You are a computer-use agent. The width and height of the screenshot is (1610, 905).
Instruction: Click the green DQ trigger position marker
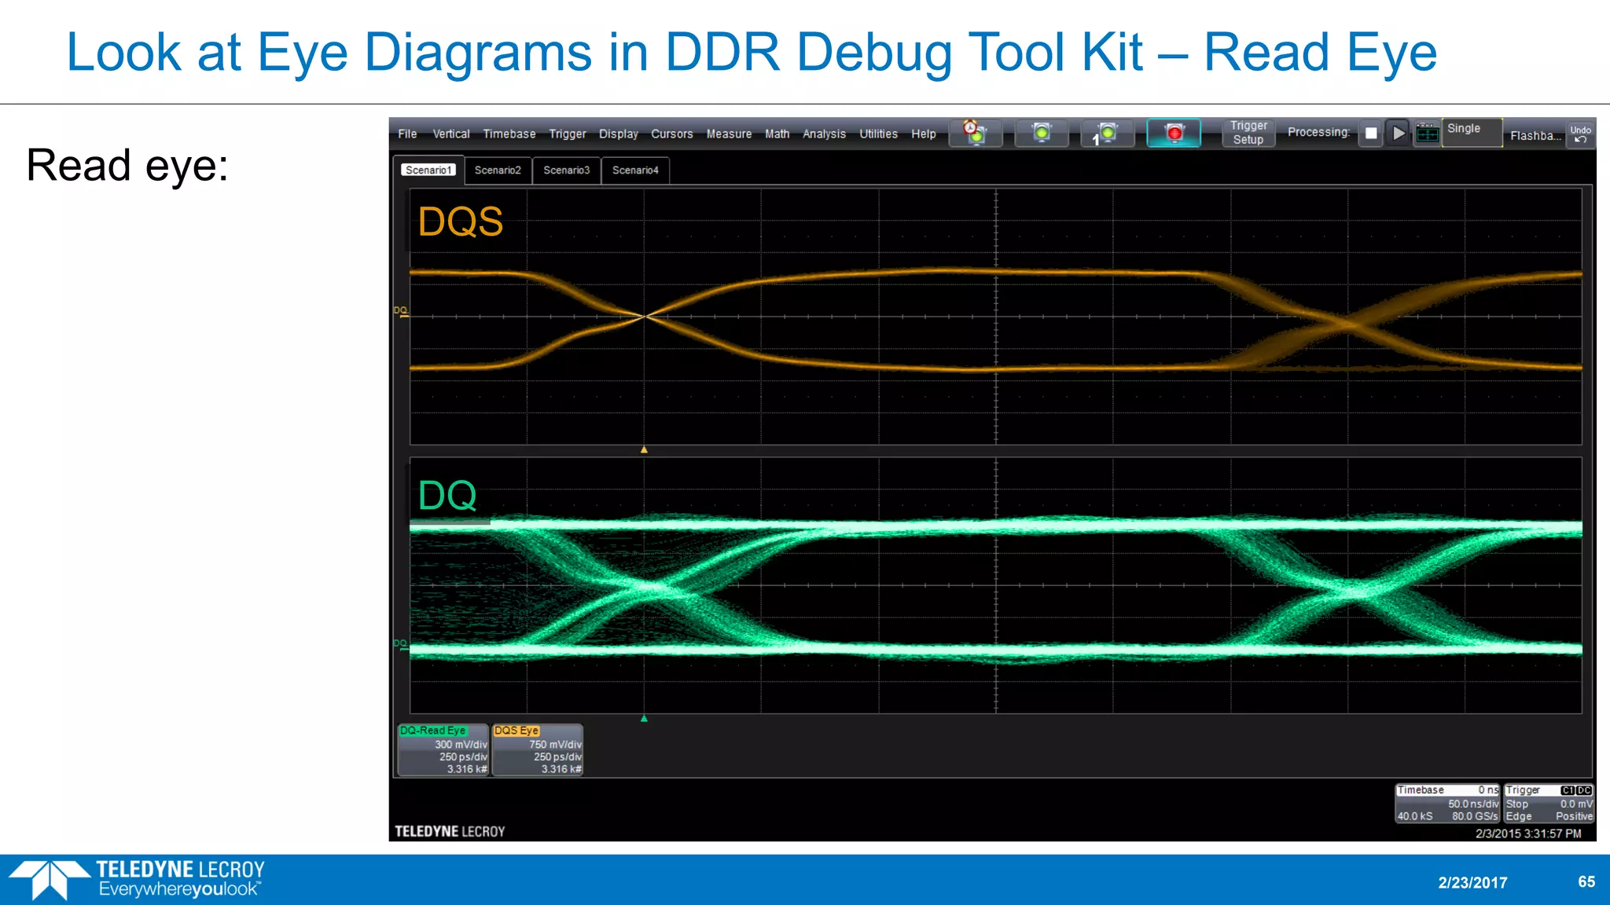coord(644,719)
